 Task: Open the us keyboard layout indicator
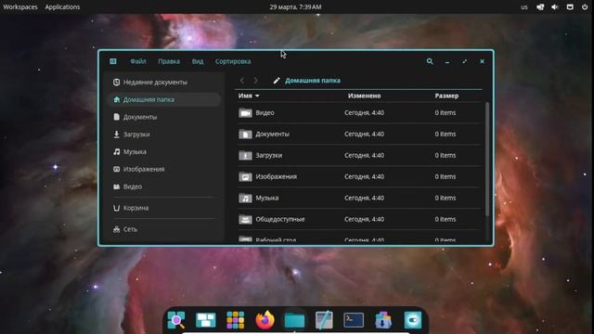tap(523, 6)
